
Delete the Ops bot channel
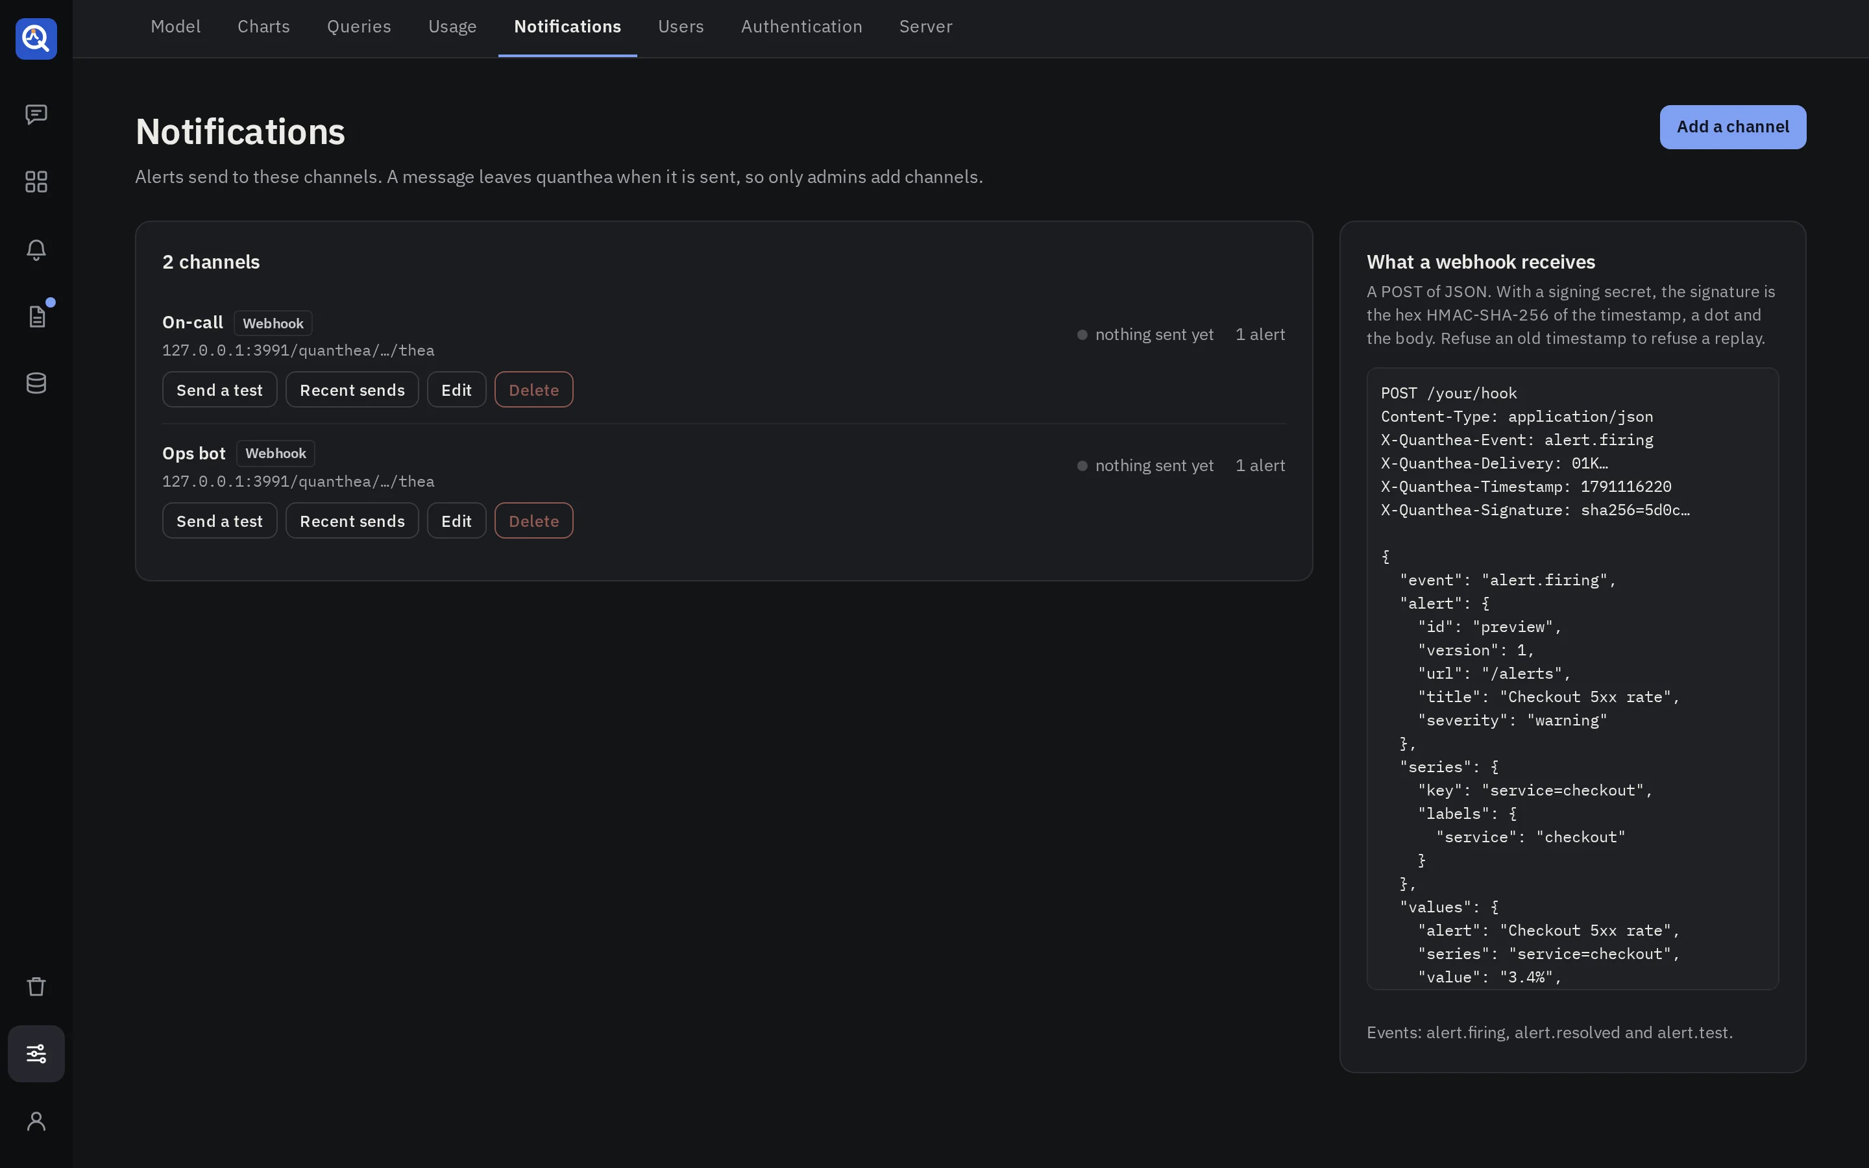tap(533, 520)
